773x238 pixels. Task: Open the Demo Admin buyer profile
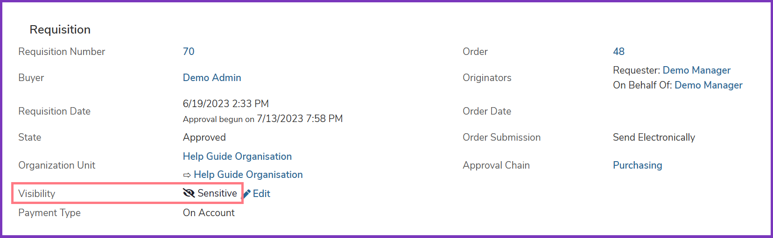tap(212, 78)
